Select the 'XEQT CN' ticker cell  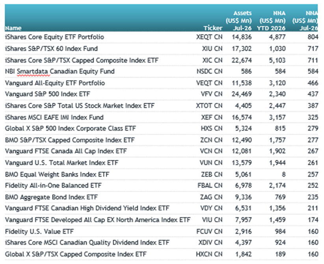[209, 37]
